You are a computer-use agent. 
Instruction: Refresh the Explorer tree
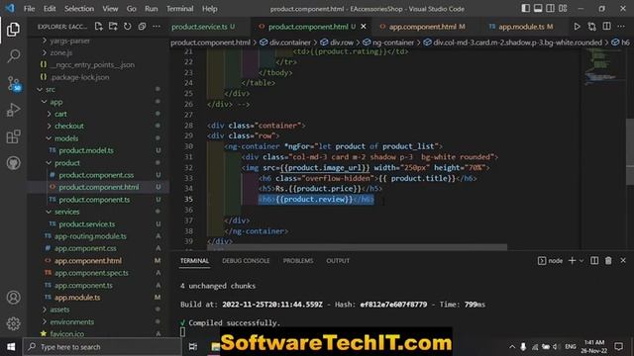click(x=128, y=27)
